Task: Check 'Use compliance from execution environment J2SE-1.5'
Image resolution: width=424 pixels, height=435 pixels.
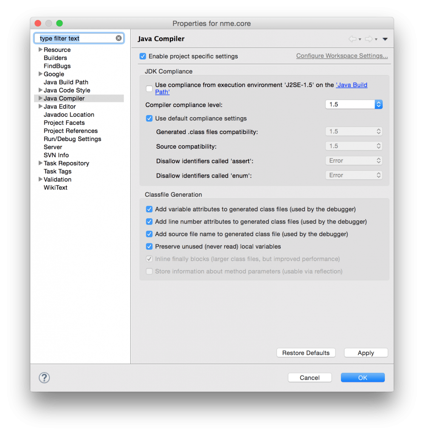Action: (x=149, y=88)
